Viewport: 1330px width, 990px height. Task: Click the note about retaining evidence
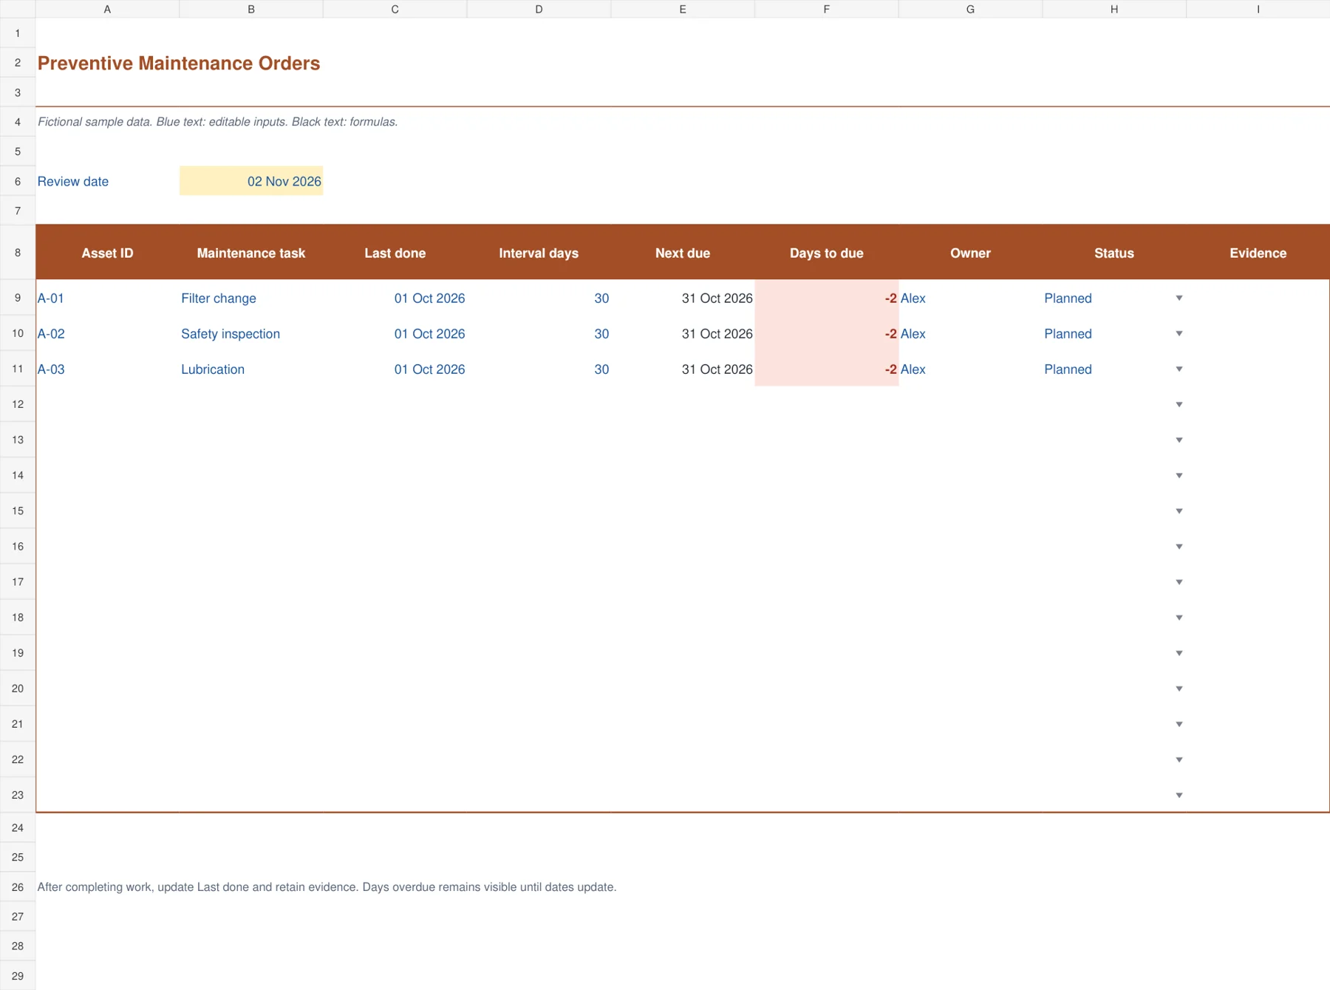[327, 887]
